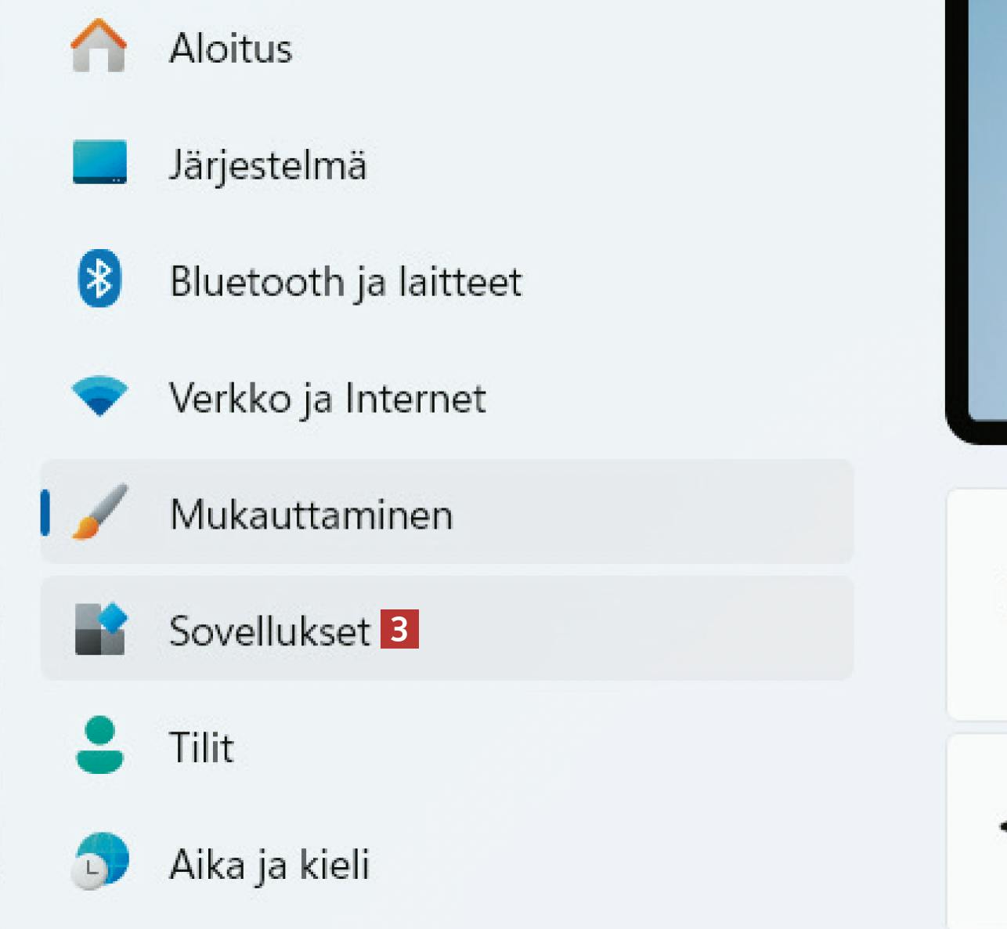Click the Aloitus house icon
The height and width of the screenshot is (929, 1007).
tap(99, 46)
